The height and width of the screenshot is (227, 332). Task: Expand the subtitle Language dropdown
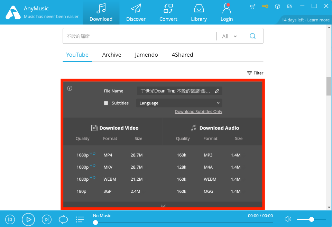(179, 103)
